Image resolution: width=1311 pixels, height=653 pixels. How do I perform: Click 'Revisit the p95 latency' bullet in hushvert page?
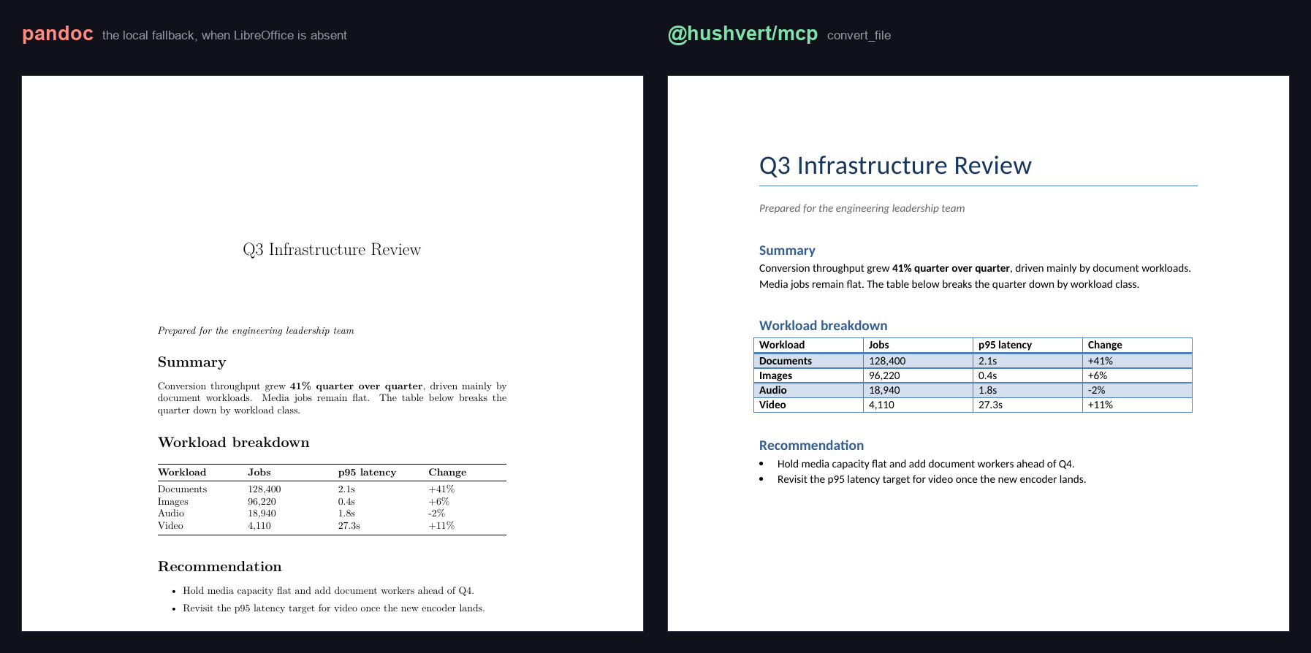[x=932, y=479]
